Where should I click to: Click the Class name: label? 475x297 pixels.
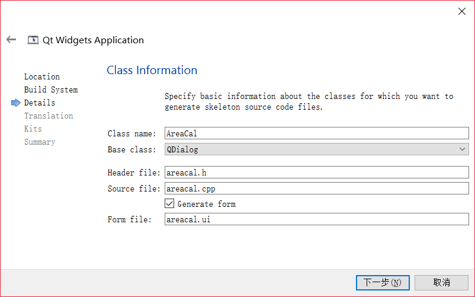(131, 133)
